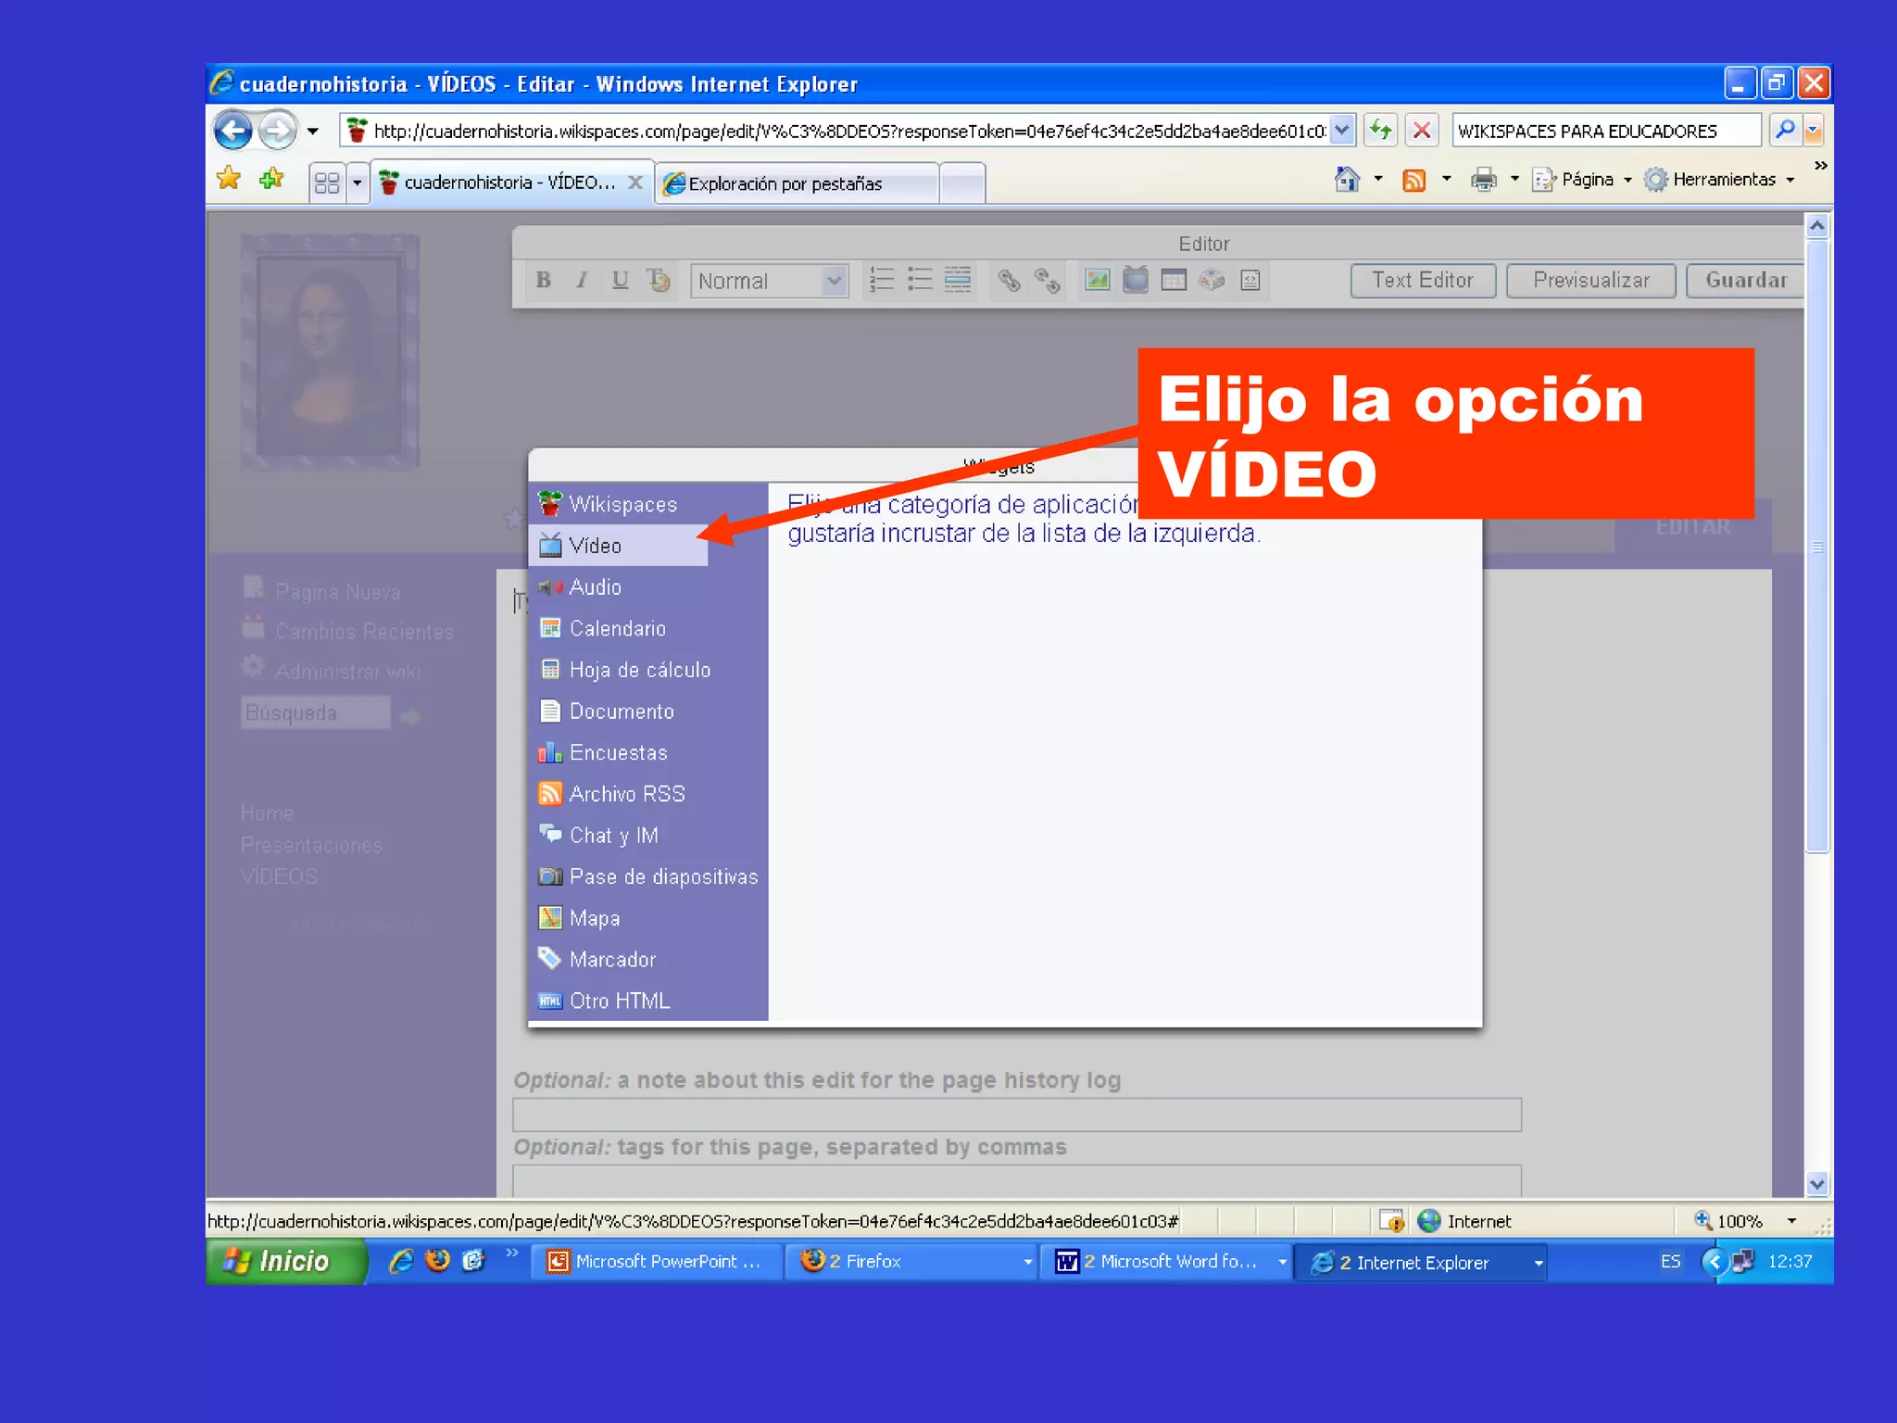Image resolution: width=1897 pixels, height=1423 pixels.
Task: Open Microsoft PowerPoint from the taskbar
Action: (x=655, y=1262)
